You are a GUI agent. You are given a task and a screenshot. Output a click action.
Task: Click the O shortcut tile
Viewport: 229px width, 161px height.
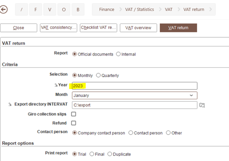(64, 10)
